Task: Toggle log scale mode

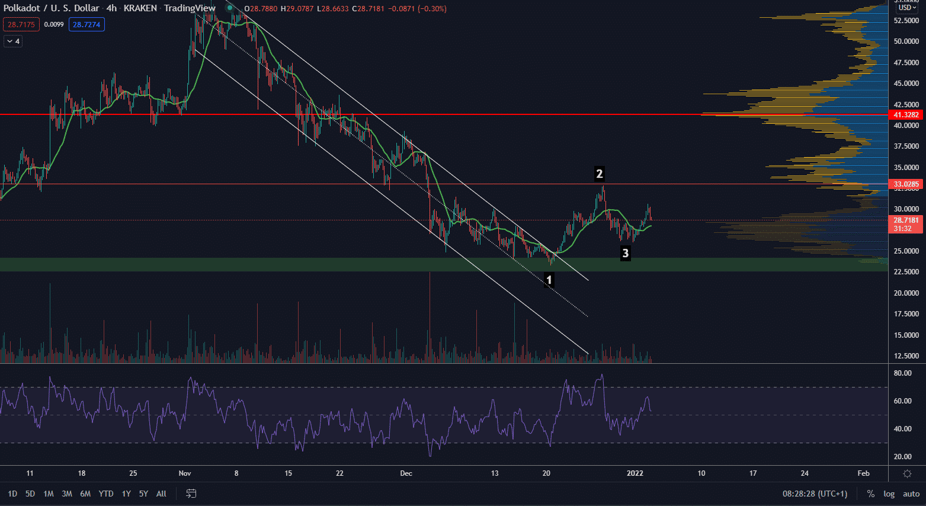Action: [x=889, y=494]
